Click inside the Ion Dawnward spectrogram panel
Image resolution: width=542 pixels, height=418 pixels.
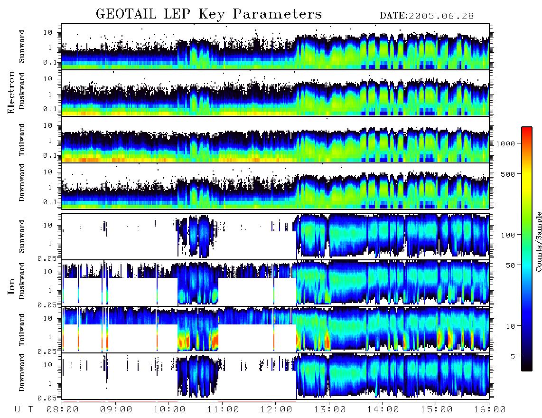tap(275, 376)
